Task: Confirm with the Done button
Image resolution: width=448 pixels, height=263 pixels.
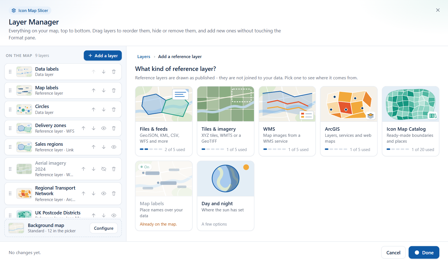Action: click(424, 252)
